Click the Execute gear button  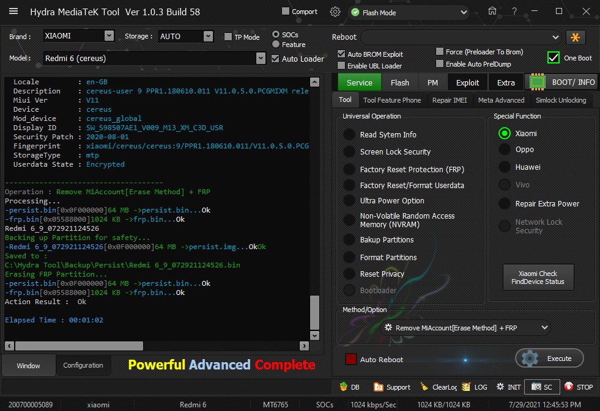[x=549, y=358]
